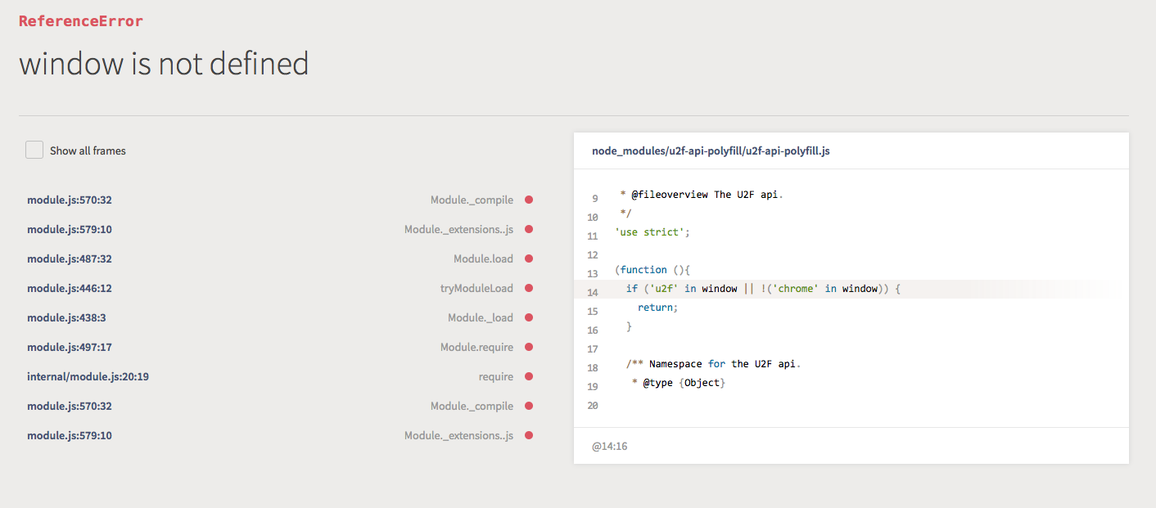Click the red dot beside the require frame

(529, 376)
